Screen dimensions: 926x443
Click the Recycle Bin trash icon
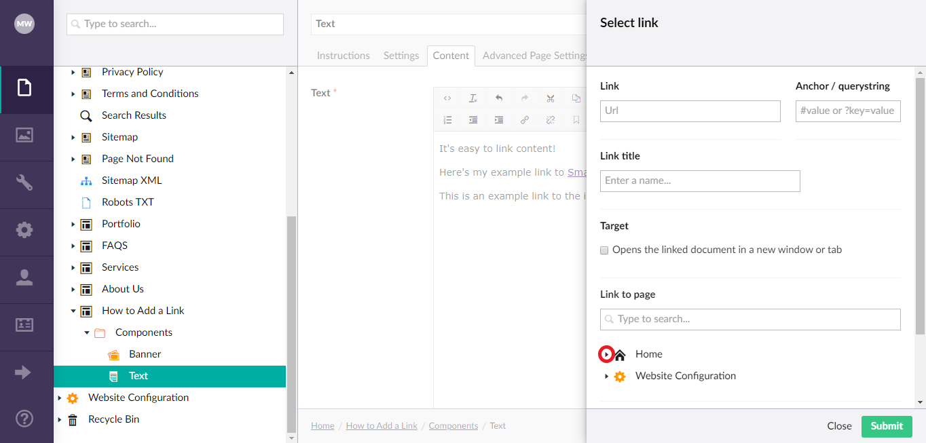(x=73, y=419)
